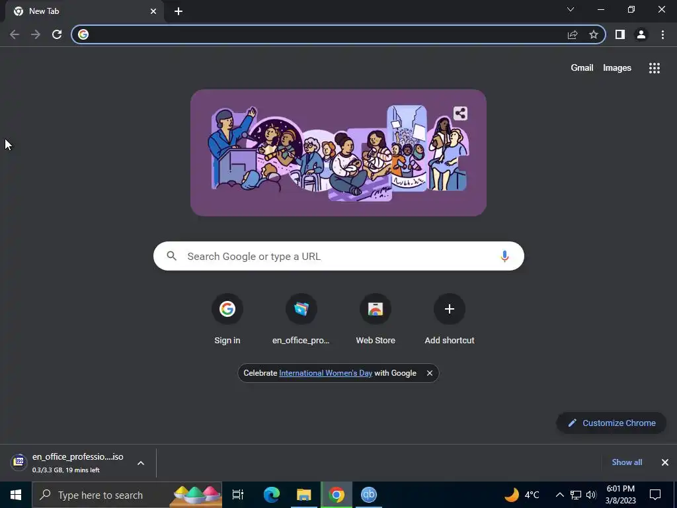Screen dimensions: 677x508
Task: Click the Women's Day Google Doodle
Action: coord(338,153)
